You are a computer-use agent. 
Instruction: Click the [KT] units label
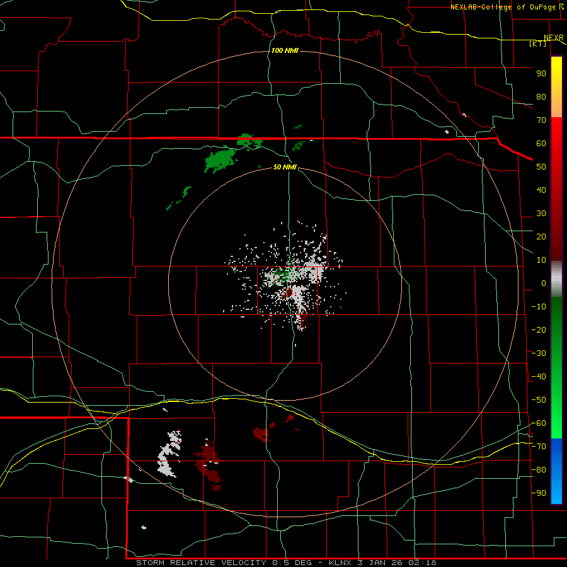point(538,43)
